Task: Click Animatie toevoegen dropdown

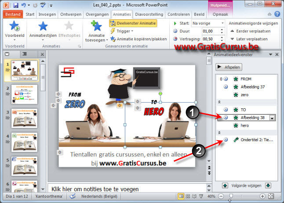Action: pyautogui.click(x=97, y=31)
